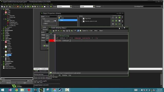The image size is (164, 92).
Task: Open the Edit menu
Action: 5,4
